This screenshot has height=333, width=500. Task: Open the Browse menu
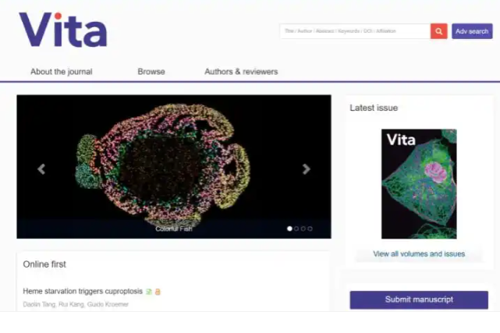coord(151,72)
